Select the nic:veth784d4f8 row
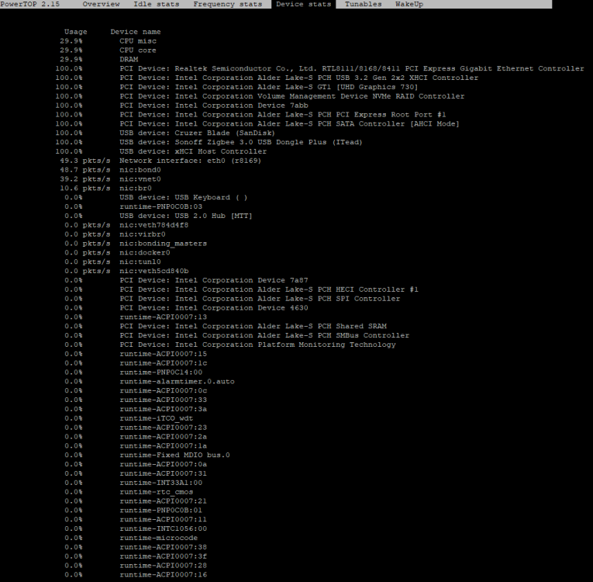The height and width of the screenshot is (582, 593). point(126,225)
